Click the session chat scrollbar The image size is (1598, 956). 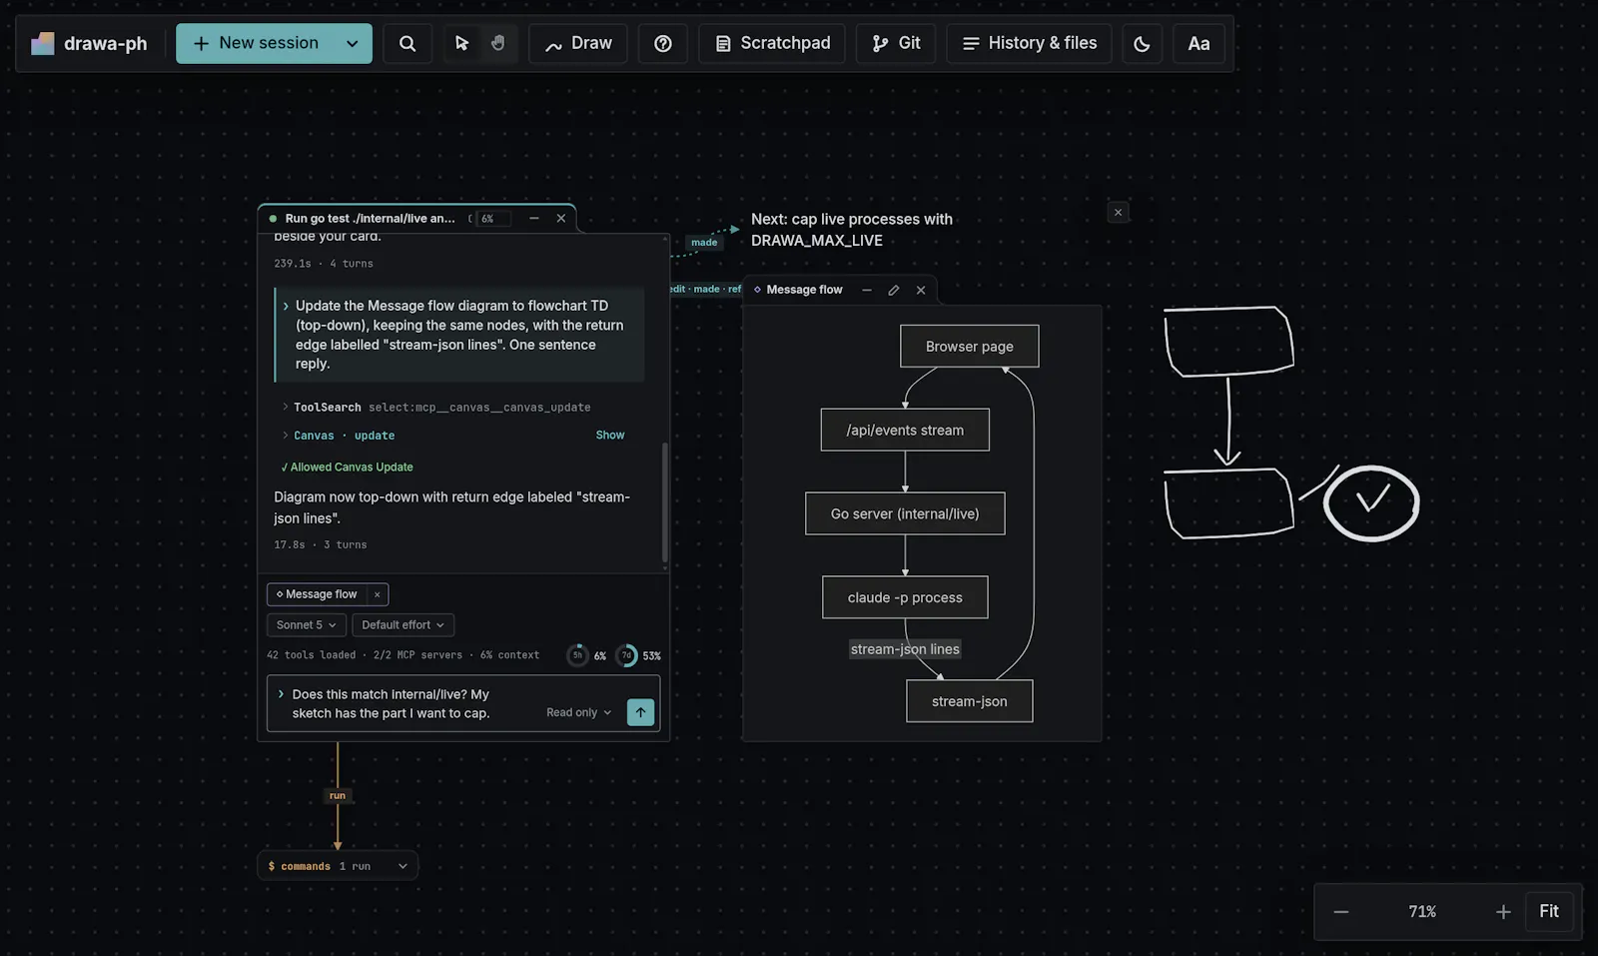pos(664,502)
